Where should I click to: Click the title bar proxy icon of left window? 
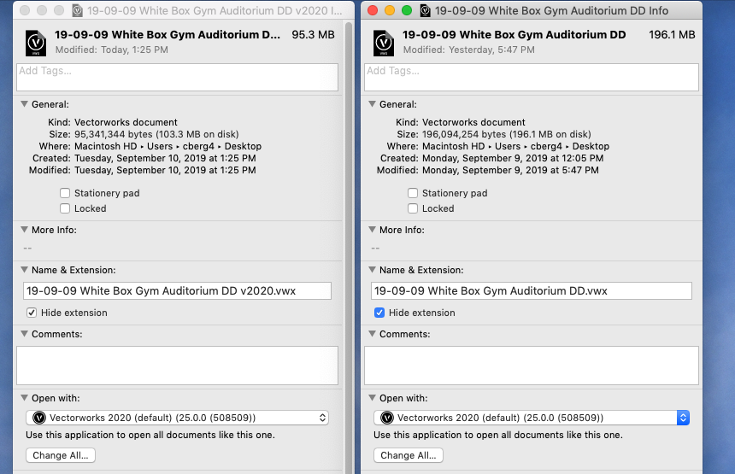[78, 11]
